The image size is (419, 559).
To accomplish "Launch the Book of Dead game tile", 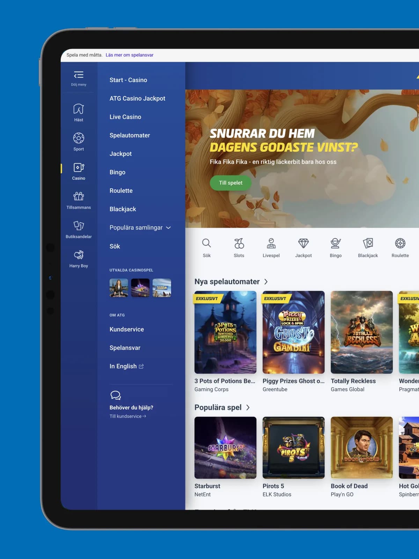I will click(362, 448).
